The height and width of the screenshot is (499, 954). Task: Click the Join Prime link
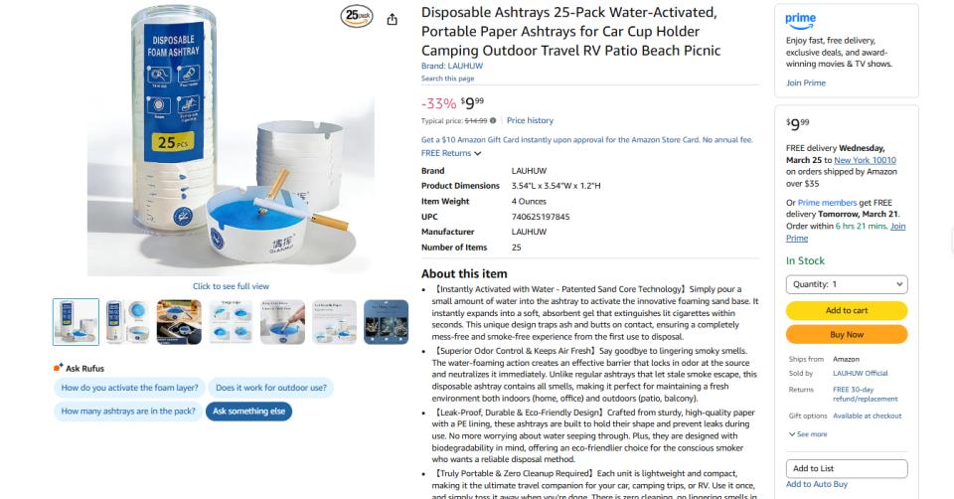(x=806, y=83)
